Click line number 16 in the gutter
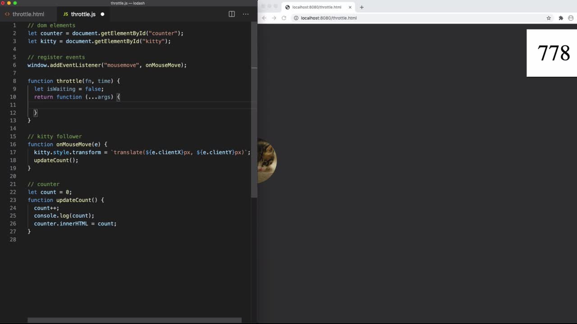 [x=13, y=144]
